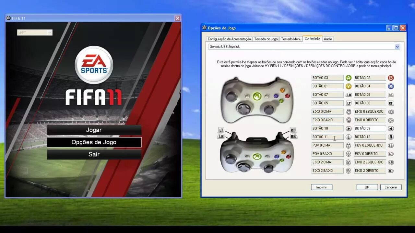The height and width of the screenshot is (233, 415).
Task: Click the Opções de Jogo title bar icon
Action: pyautogui.click(x=204, y=28)
